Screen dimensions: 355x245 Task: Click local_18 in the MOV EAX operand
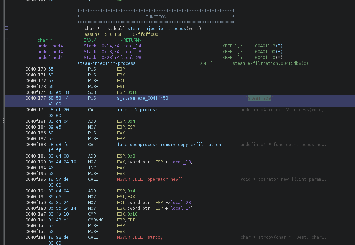click(x=181, y=162)
